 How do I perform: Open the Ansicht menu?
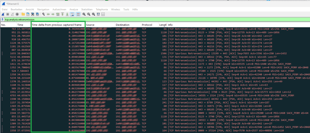pos(30,9)
